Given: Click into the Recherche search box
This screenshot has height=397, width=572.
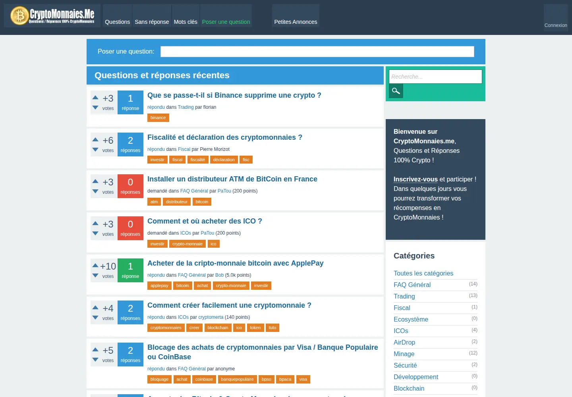Looking at the screenshot, I should [435, 77].
